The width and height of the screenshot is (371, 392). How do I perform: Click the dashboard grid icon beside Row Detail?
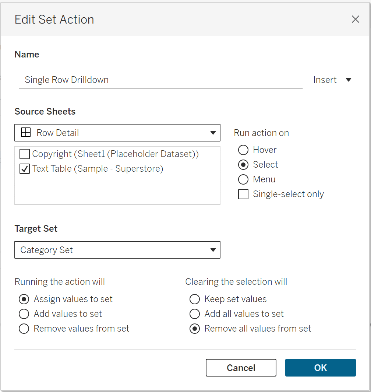pos(26,133)
